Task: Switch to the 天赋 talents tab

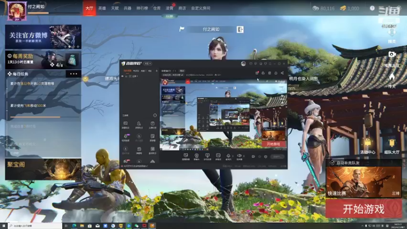Action: coord(115,8)
